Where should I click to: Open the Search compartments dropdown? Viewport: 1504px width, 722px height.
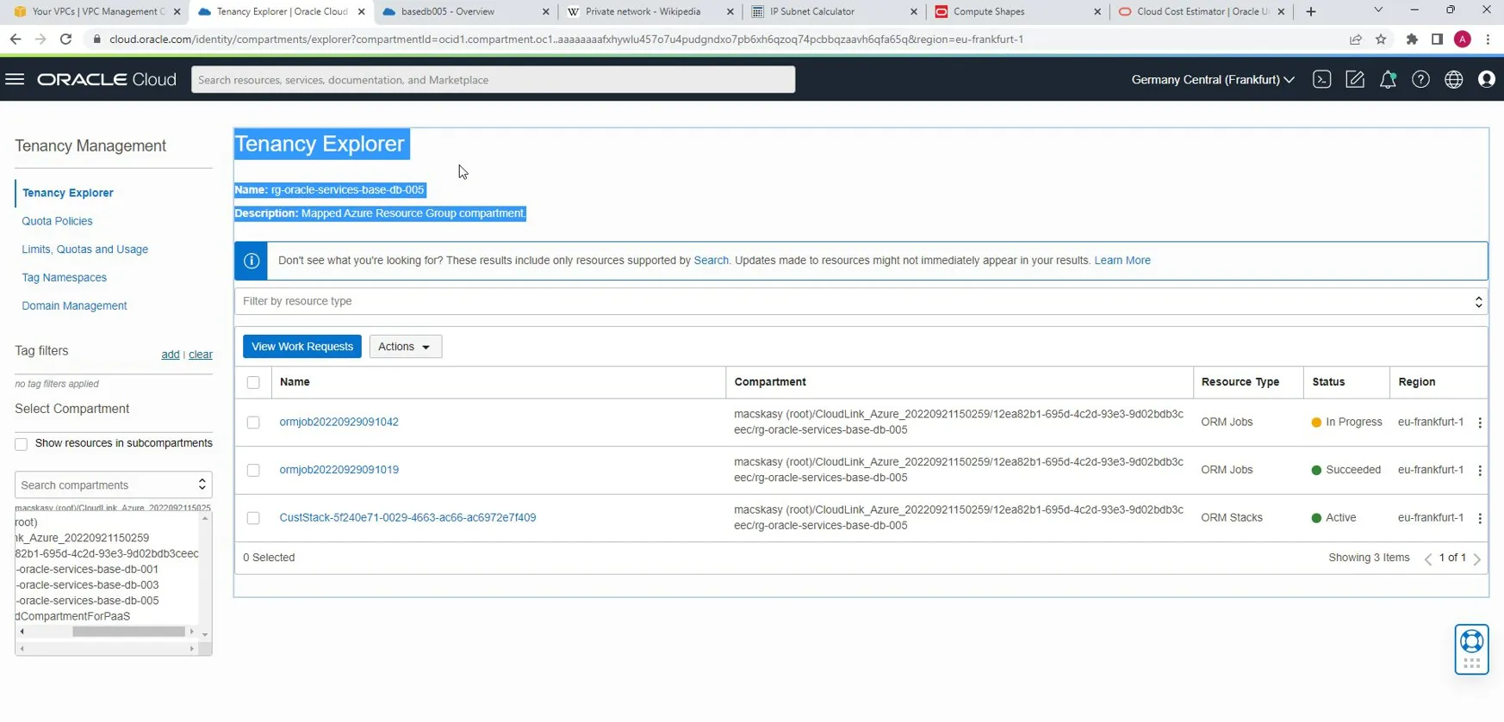pyautogui.click(x=113, y=485)
